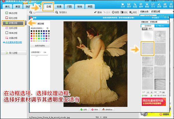Image resolution: width=174 pixels, height=119 pixels.
Task: Open the Scenes (场景) tab
Action: (59, 6)
